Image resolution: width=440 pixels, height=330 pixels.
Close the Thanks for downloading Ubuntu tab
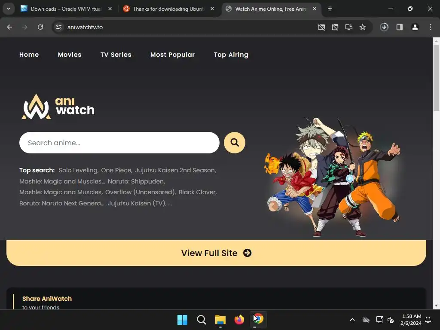[212, 9]
